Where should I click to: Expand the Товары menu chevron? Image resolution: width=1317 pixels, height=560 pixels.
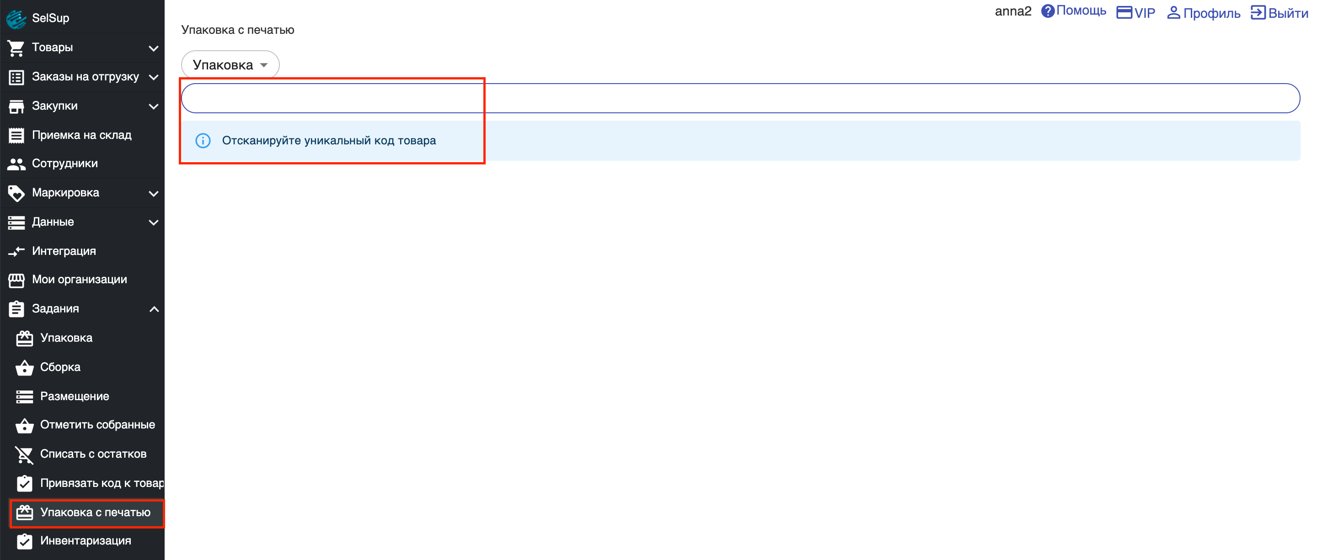tap(153, 48)
